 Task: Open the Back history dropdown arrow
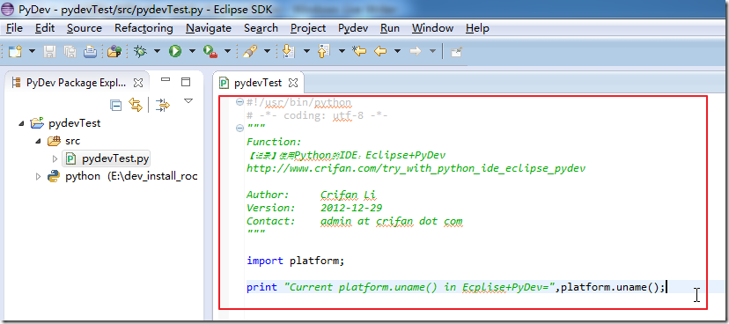pos(397,51)
